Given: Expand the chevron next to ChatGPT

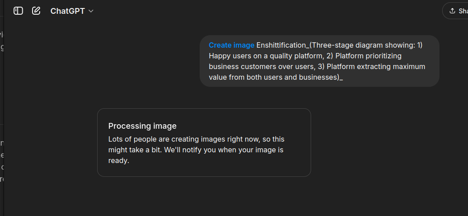Looking at the screenshot, I should coord(91,11).
